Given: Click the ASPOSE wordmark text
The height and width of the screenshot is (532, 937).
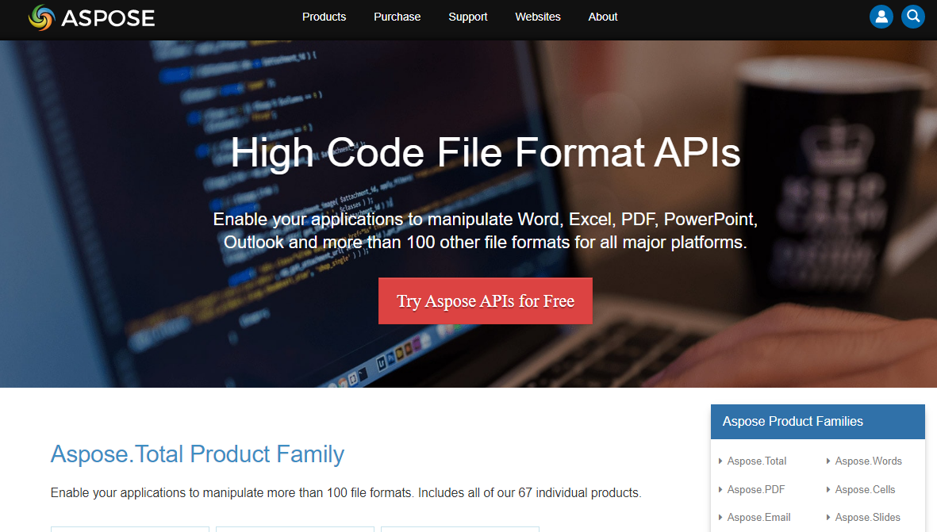Looking at the screenshot, I should click(108, 18).
